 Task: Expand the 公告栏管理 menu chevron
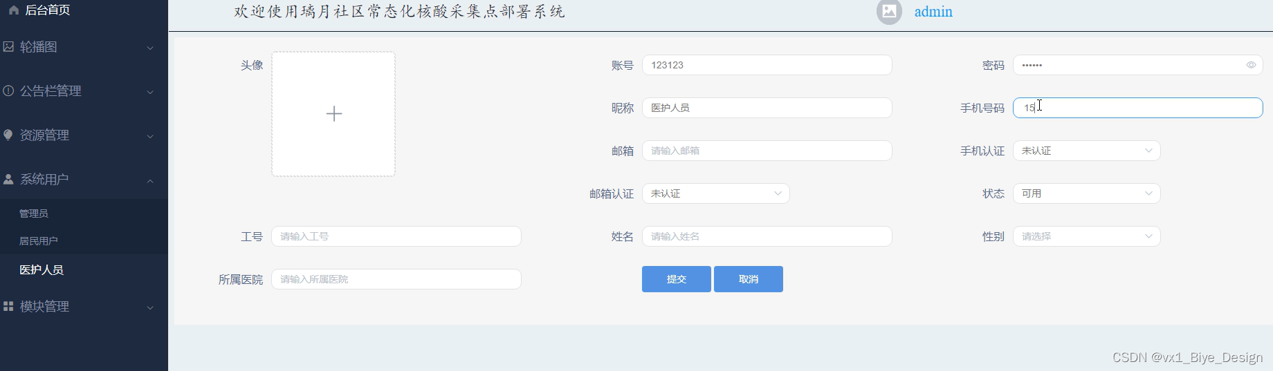point(150,92)
